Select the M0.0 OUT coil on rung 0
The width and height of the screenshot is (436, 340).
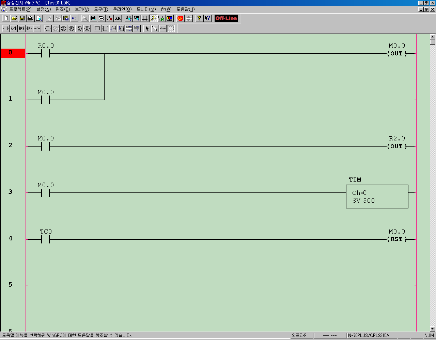click(397, 53)
